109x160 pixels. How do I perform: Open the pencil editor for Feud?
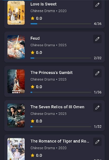tap(97, 39)
